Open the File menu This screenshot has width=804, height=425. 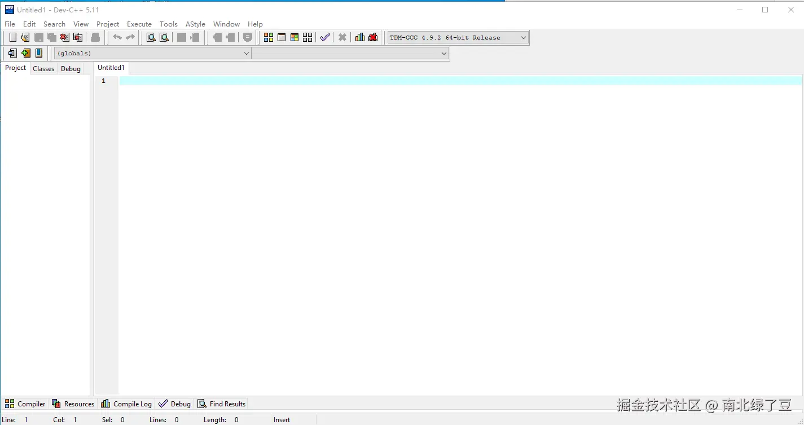10,24
